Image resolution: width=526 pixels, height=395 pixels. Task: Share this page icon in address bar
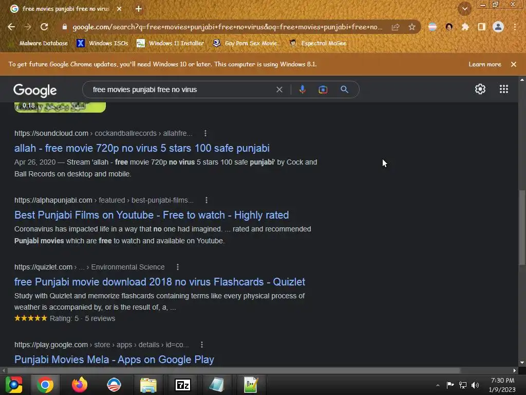click(x=396, y=27)
